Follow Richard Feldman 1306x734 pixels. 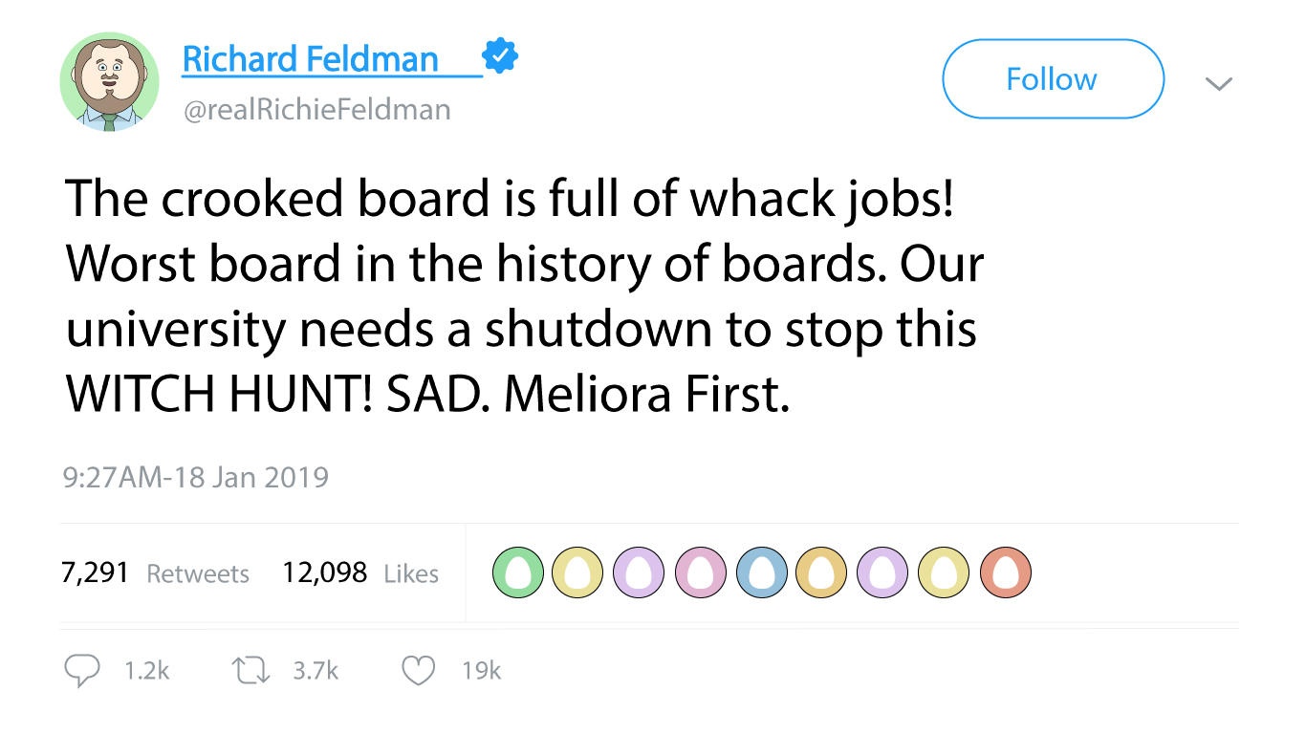pos(1053,79)
